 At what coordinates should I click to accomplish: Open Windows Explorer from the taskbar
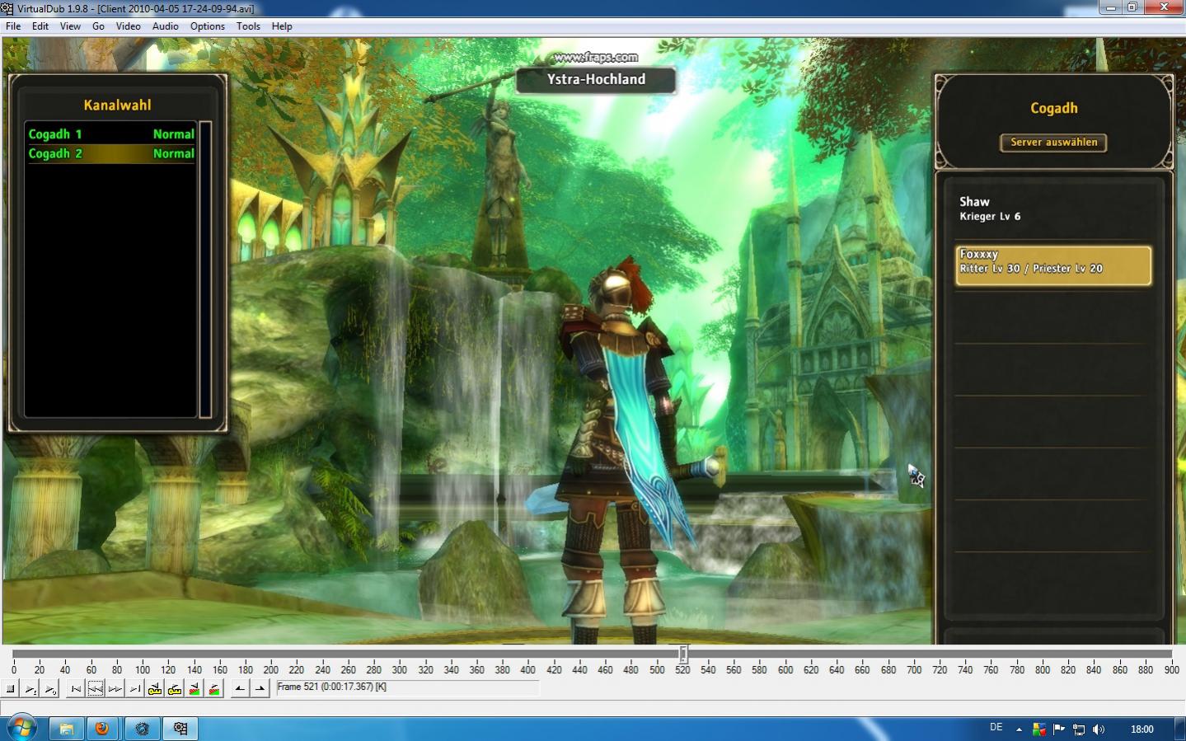[x=66, y=729]
